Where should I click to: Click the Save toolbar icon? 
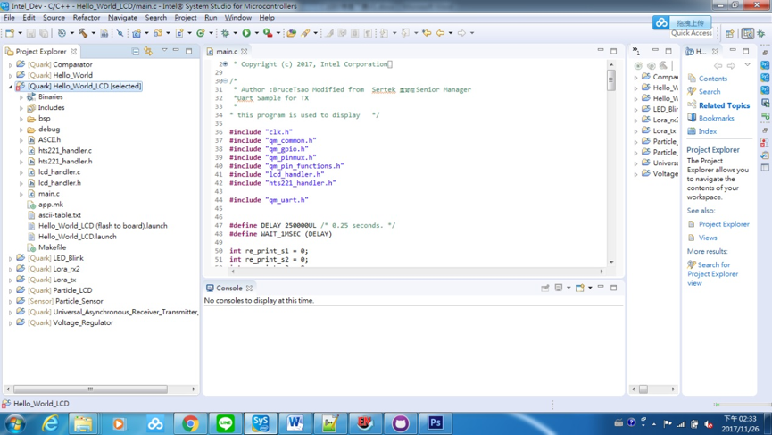point(30,33)
